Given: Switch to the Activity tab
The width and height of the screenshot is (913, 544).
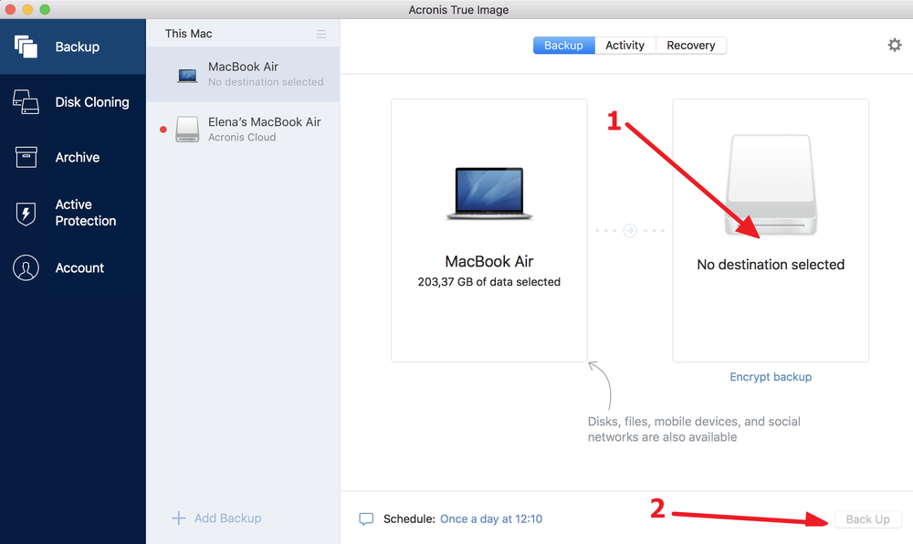Looking at the screenshot, I should pyautogui.click(x=624, y=46).
